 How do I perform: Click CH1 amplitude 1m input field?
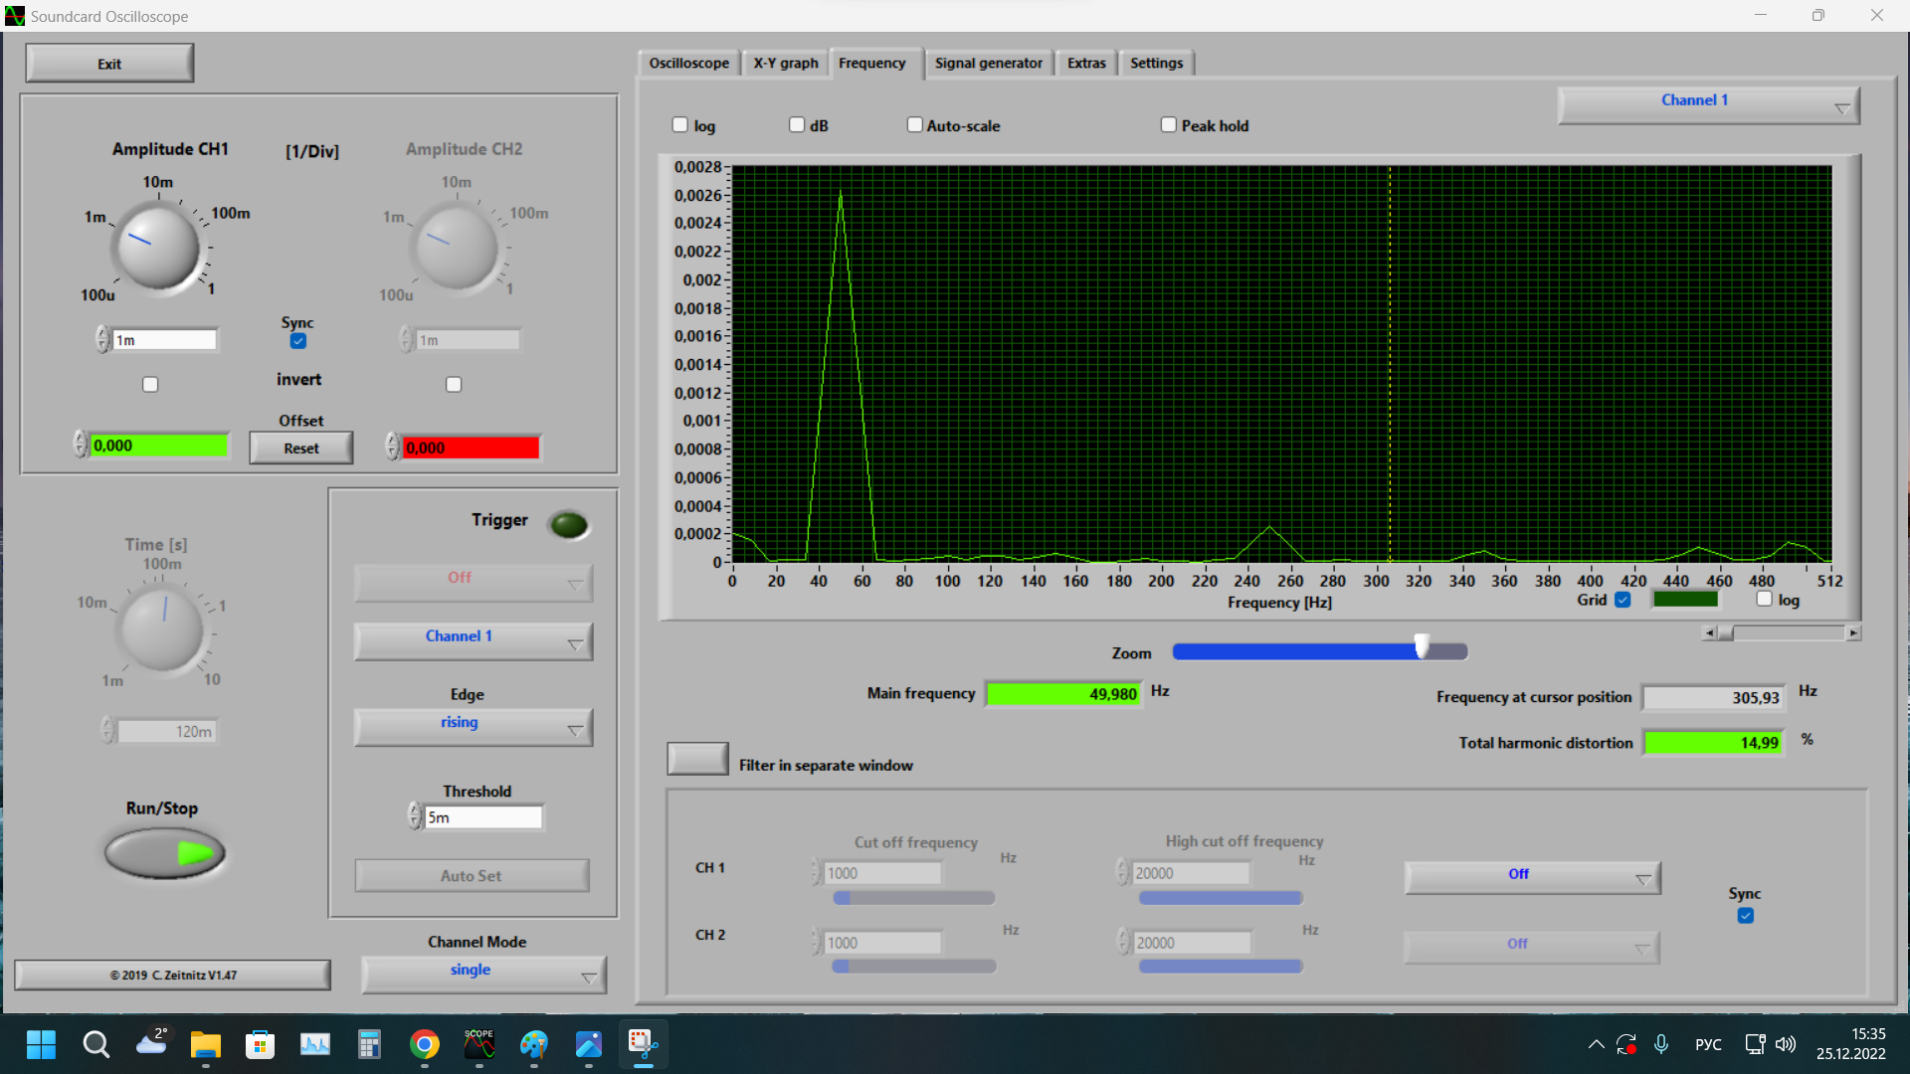[x=165, y=340]
